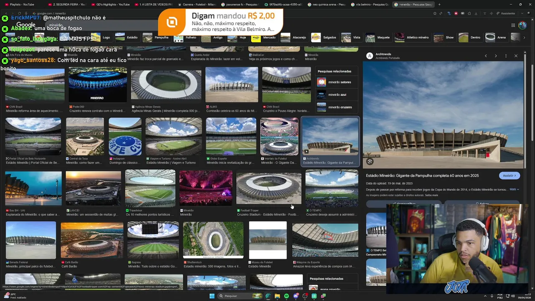The width and height of the screenshot is (535, 301).
Task: Open more options menu in preview panel
Action: click(506, 56)
